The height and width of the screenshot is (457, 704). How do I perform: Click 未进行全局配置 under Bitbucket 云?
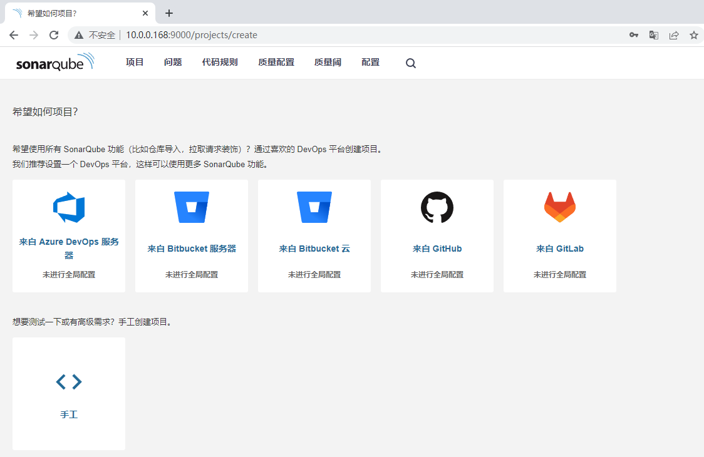[x=314, y=274]
